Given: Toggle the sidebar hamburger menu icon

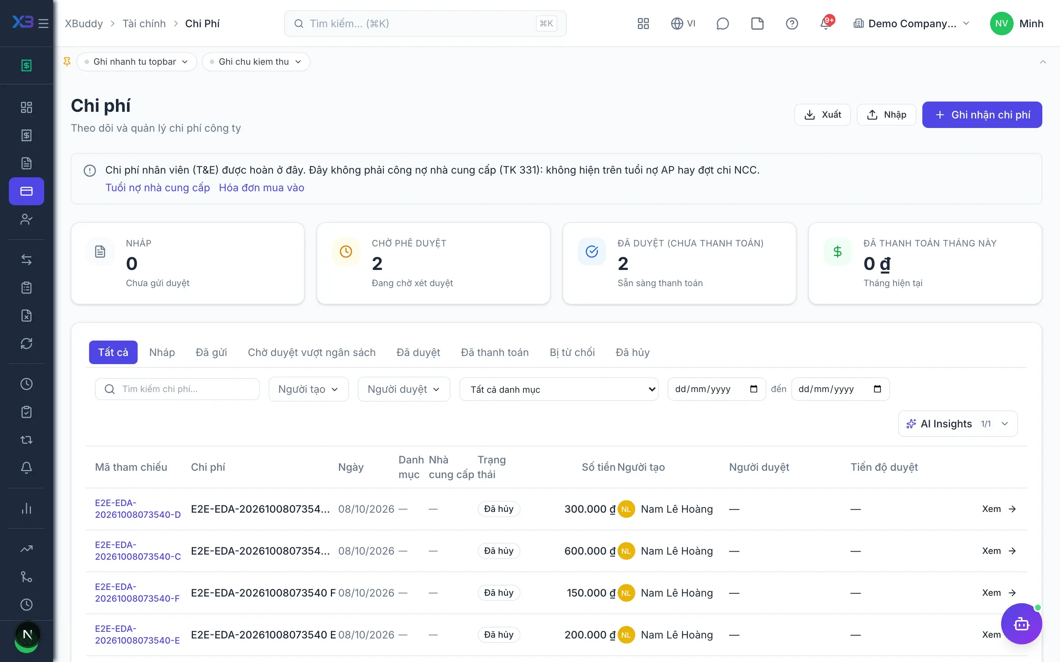Looking at the screenshot, I should pyautogui.click(x=43, y=23).
